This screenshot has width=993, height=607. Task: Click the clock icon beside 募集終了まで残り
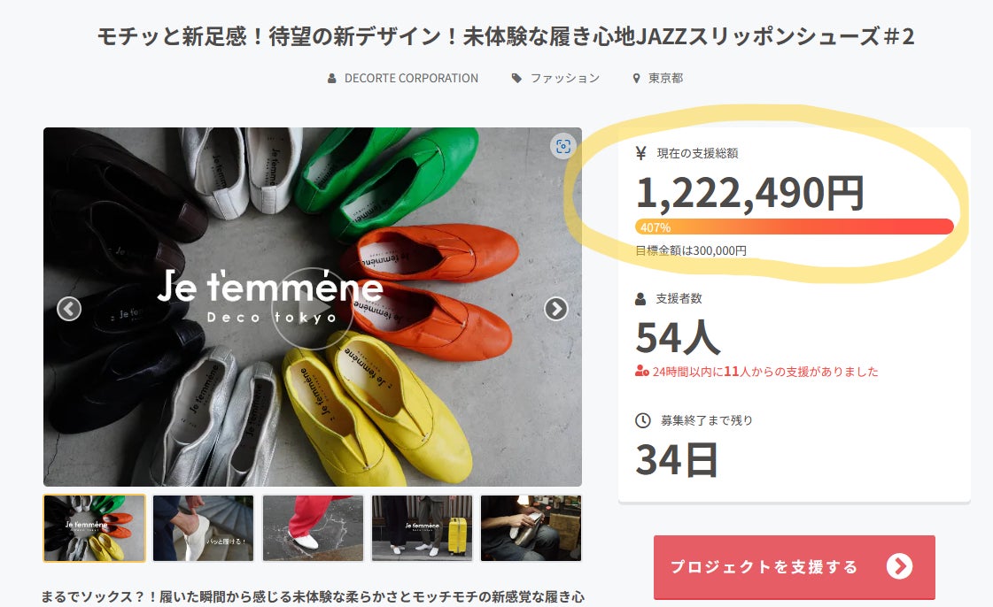pyautogui.click(x=643, y=420)
